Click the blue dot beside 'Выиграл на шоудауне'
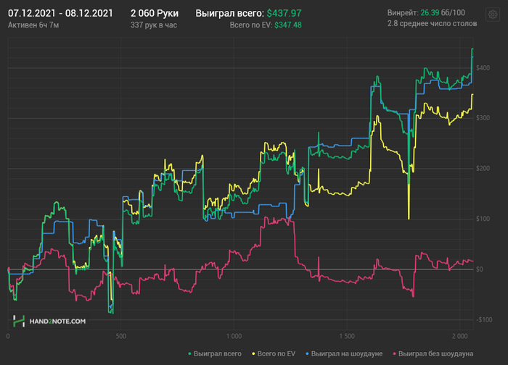Viewport: 508px width, 365px height. click(307, 354)
